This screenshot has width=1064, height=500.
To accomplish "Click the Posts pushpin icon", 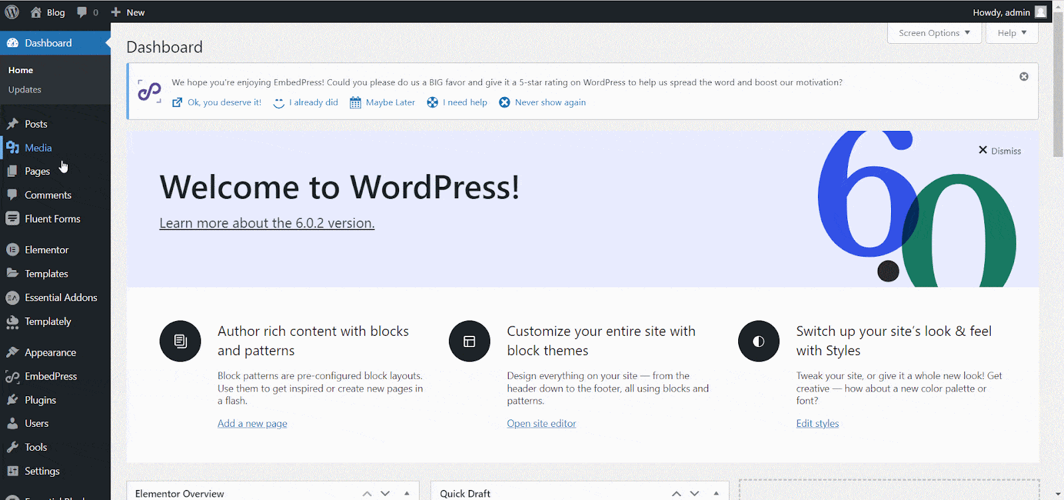I will pyautogui.click(x=13, y=124).
